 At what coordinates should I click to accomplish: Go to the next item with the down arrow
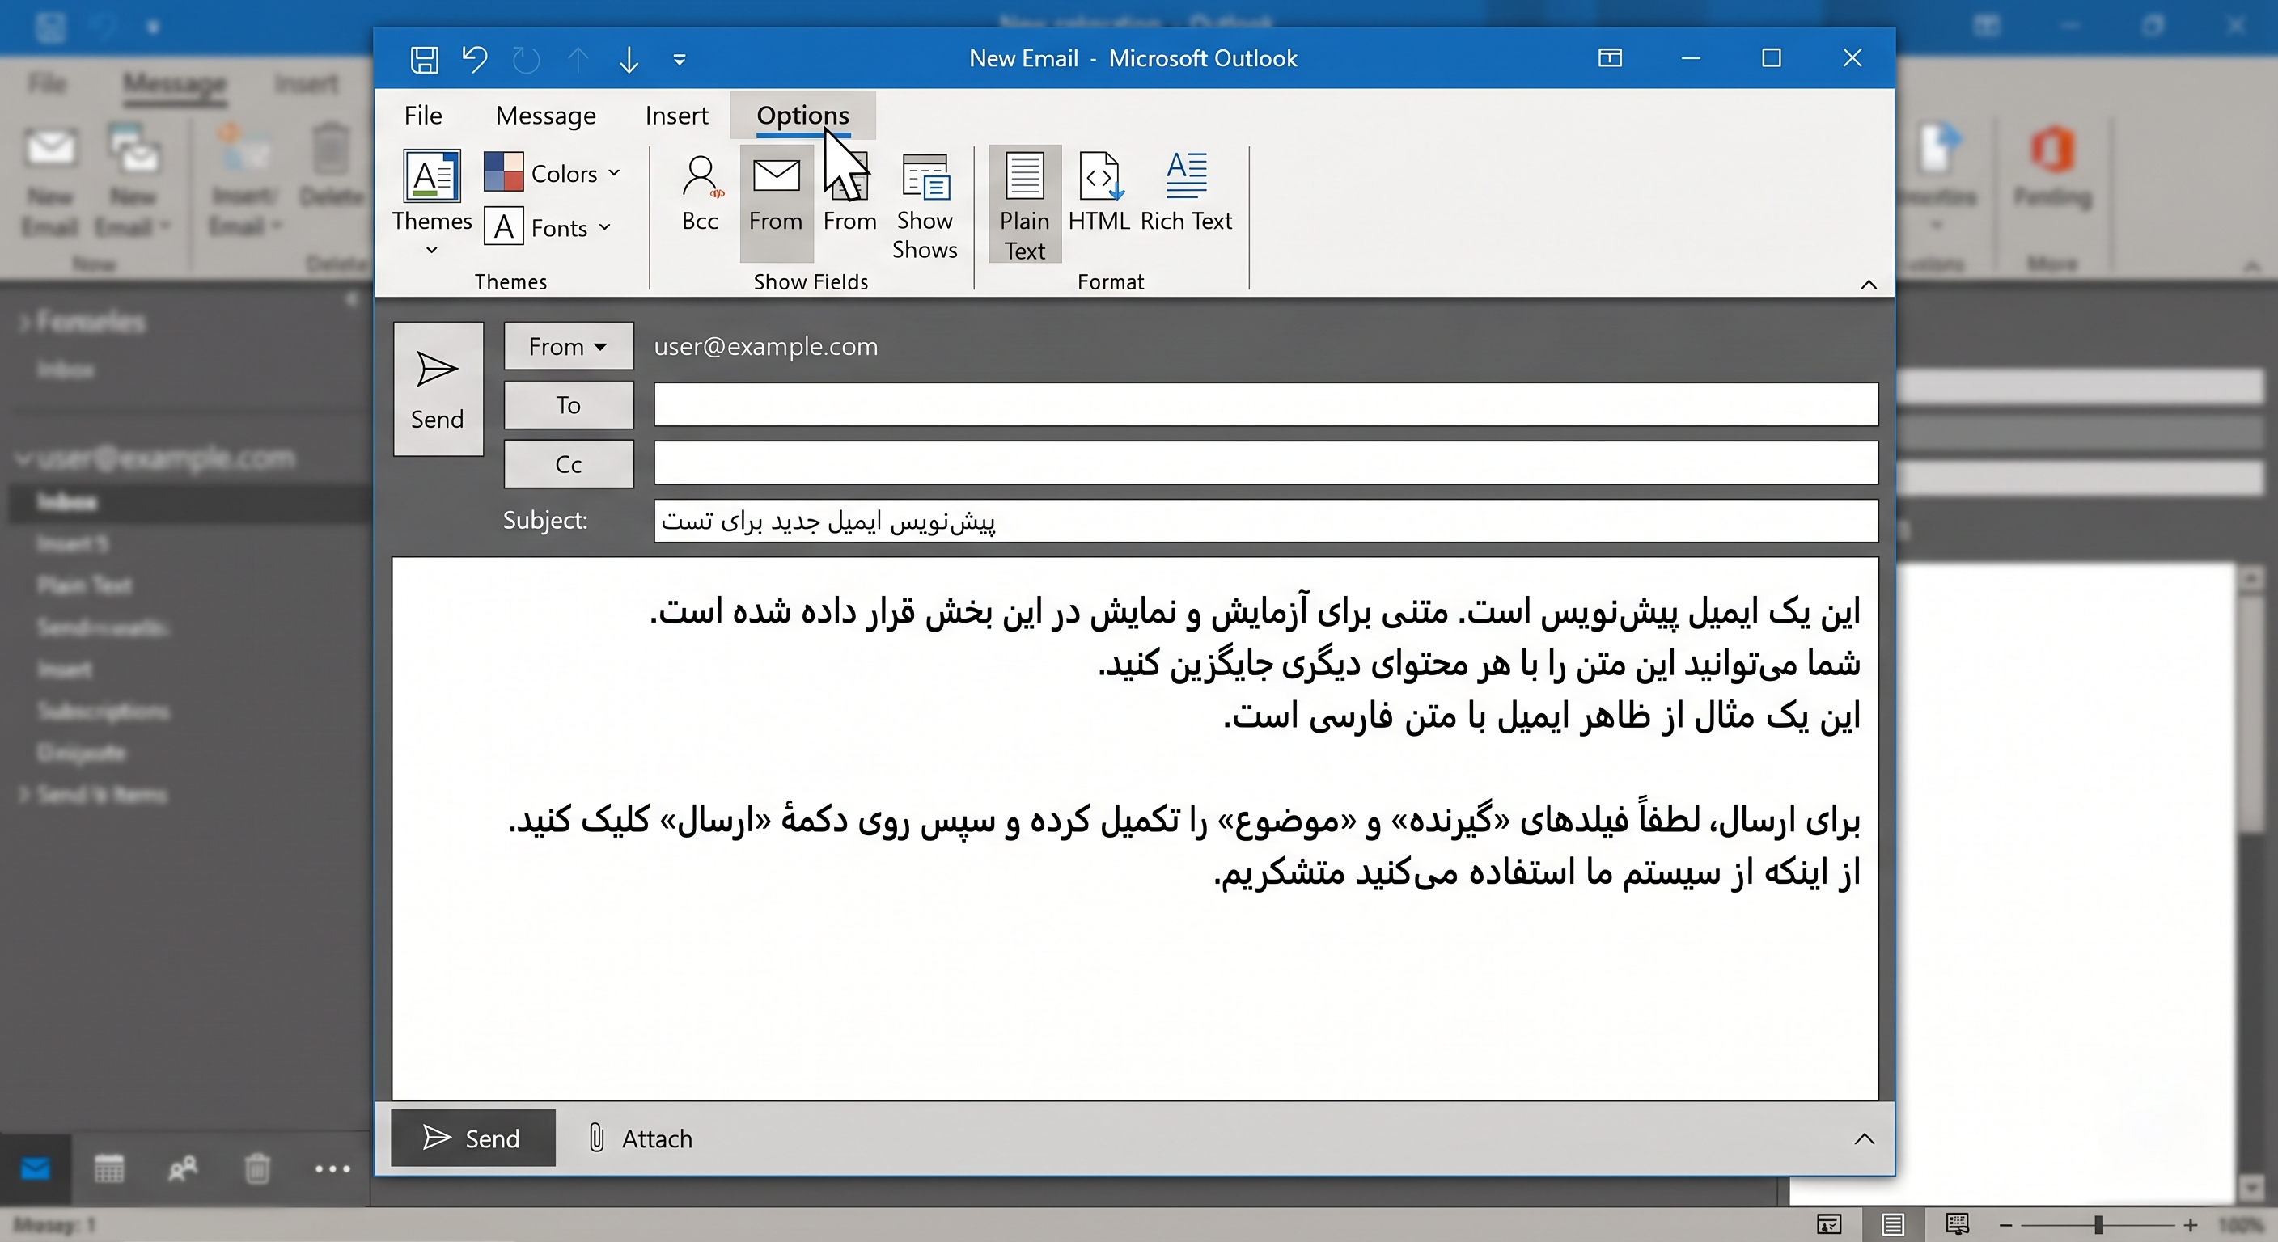629,59
